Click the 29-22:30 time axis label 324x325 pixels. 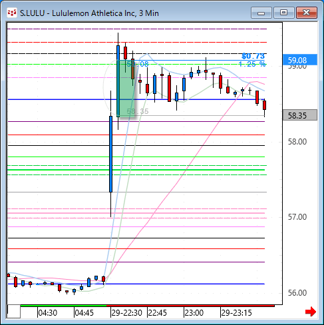(x=127, y=313)
